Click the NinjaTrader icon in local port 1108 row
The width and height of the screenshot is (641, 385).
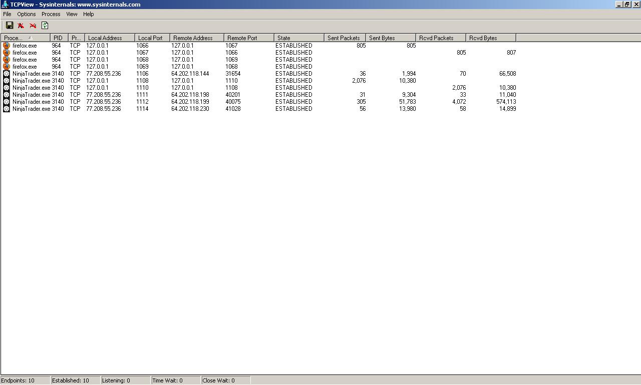coord(7,81)
